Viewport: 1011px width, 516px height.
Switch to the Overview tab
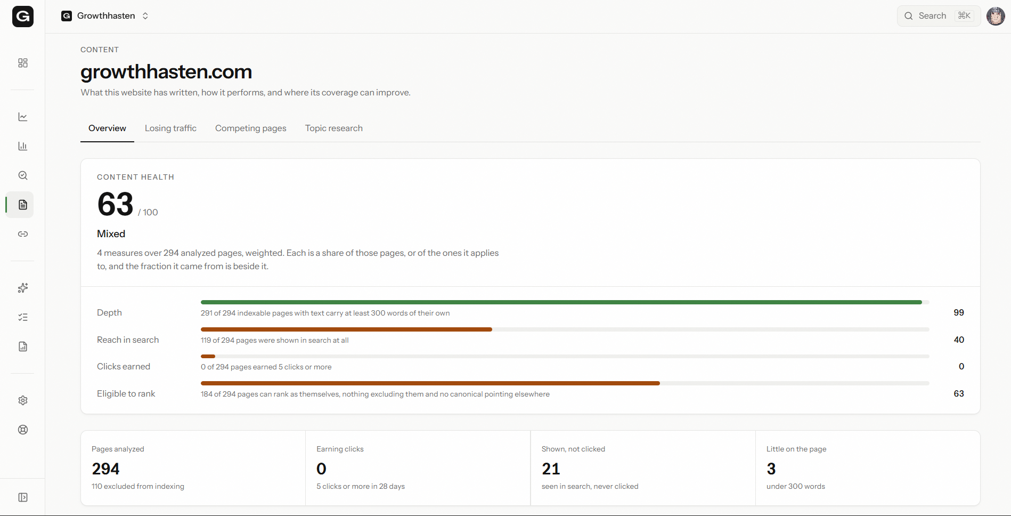(107, 128)
